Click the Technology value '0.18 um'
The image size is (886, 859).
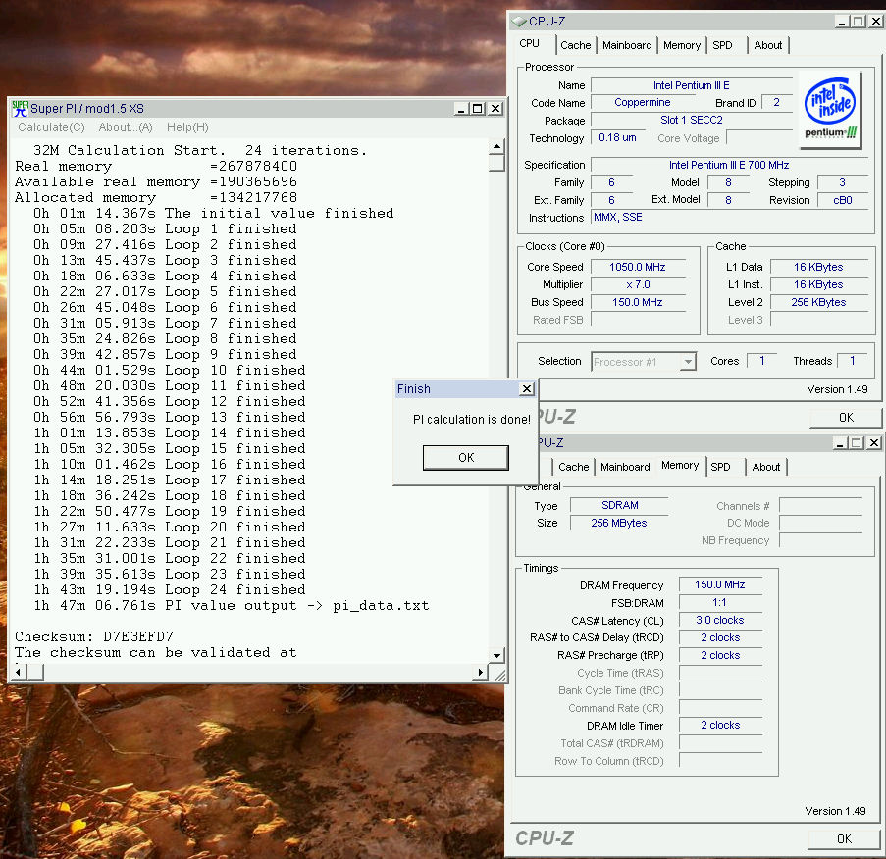coord(617,137)
